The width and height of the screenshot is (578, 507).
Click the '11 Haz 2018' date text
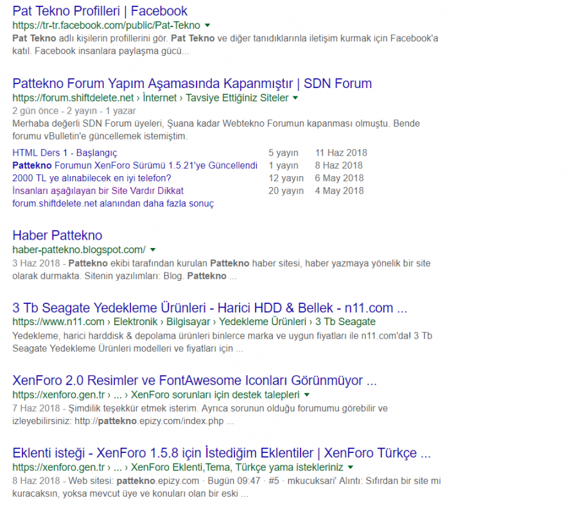point(342,153)
